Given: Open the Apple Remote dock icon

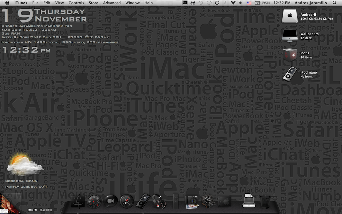Looking at the screenshot, I should [175, 201].
